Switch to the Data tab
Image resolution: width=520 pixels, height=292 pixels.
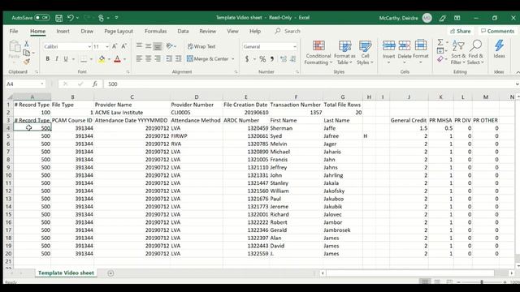[x=183, y=31]
